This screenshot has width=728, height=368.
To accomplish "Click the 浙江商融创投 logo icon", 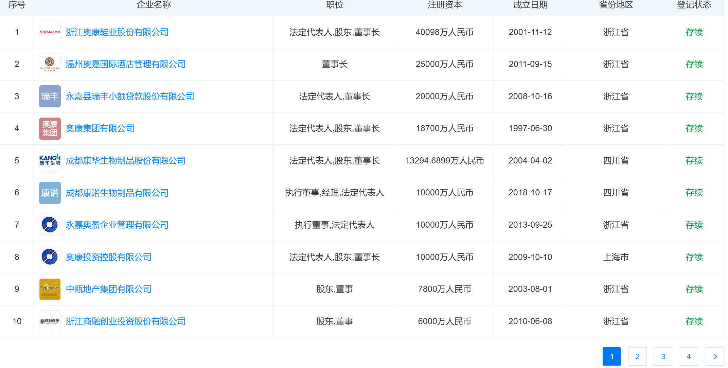I will (50, 321).
